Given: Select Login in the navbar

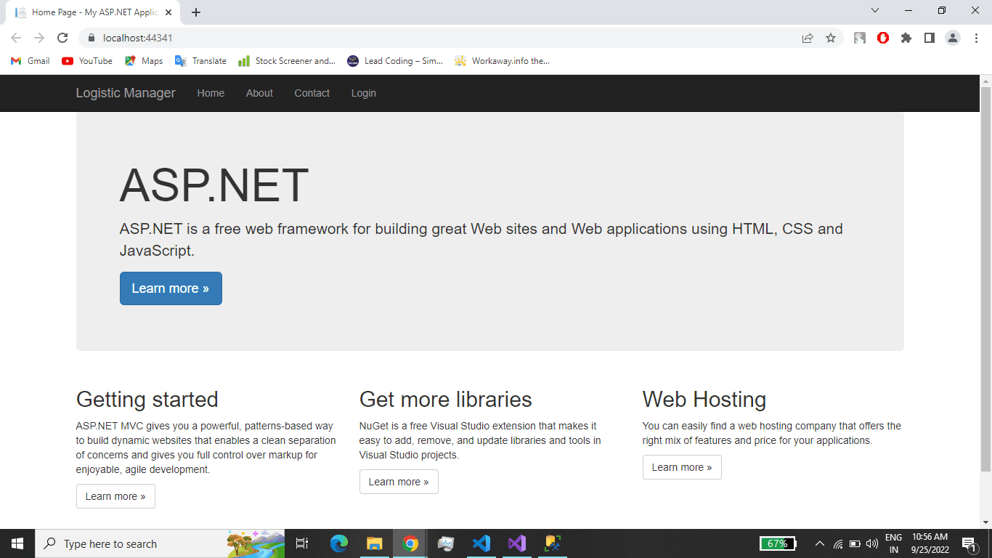Looking at the screenshot, I should [x=364, y=93].
